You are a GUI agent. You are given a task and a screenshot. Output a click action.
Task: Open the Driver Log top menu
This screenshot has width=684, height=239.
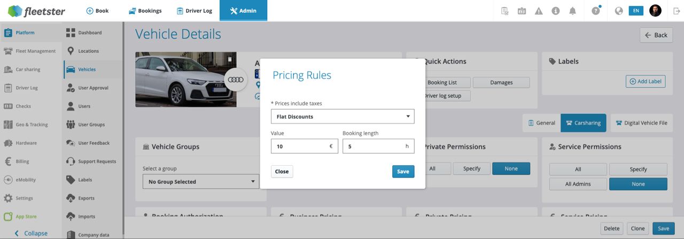click(x=194, y=11)
